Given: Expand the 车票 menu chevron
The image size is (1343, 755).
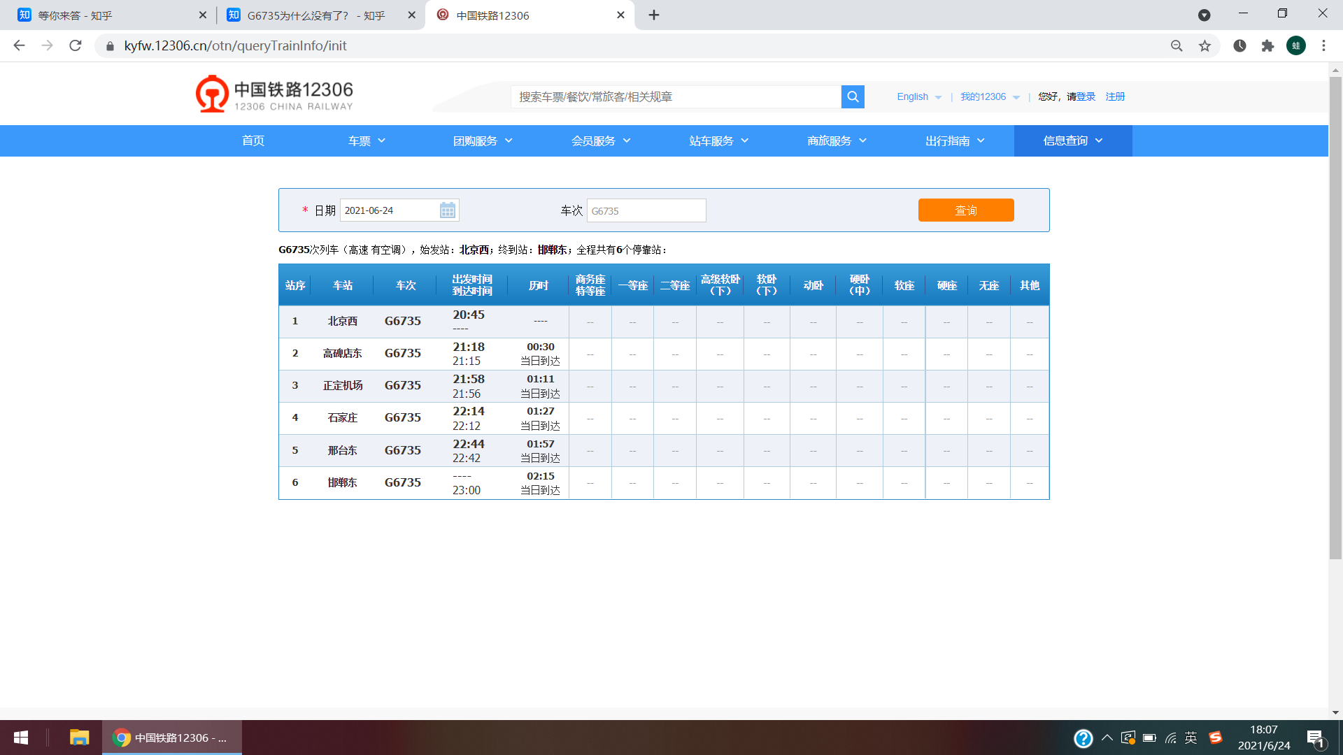Looking at the screenshot, I should [382, 141].
